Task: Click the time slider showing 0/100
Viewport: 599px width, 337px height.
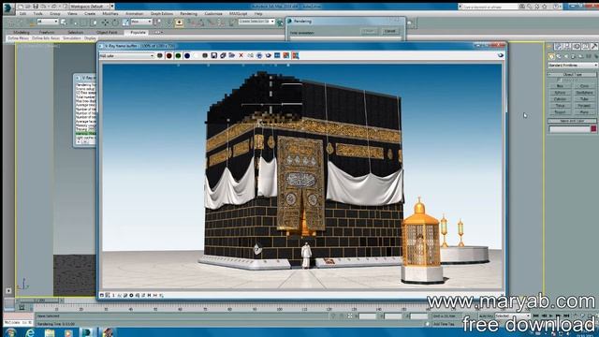Action: click(39, 300)
